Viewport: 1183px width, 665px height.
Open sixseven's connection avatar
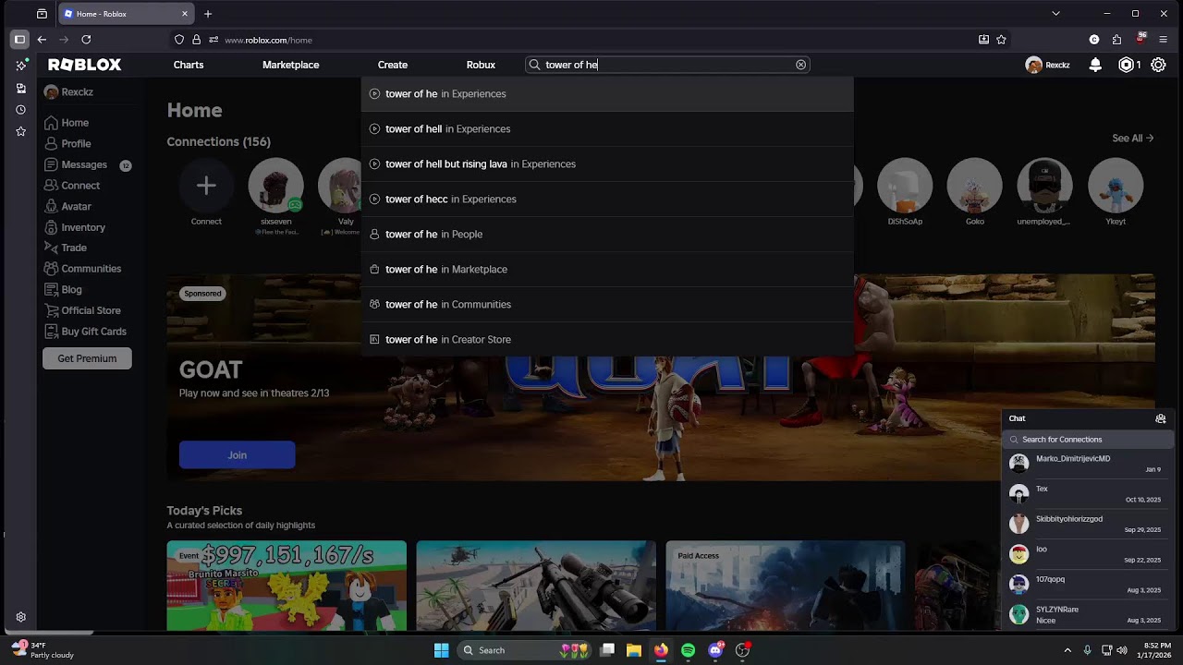pos(275,186)
